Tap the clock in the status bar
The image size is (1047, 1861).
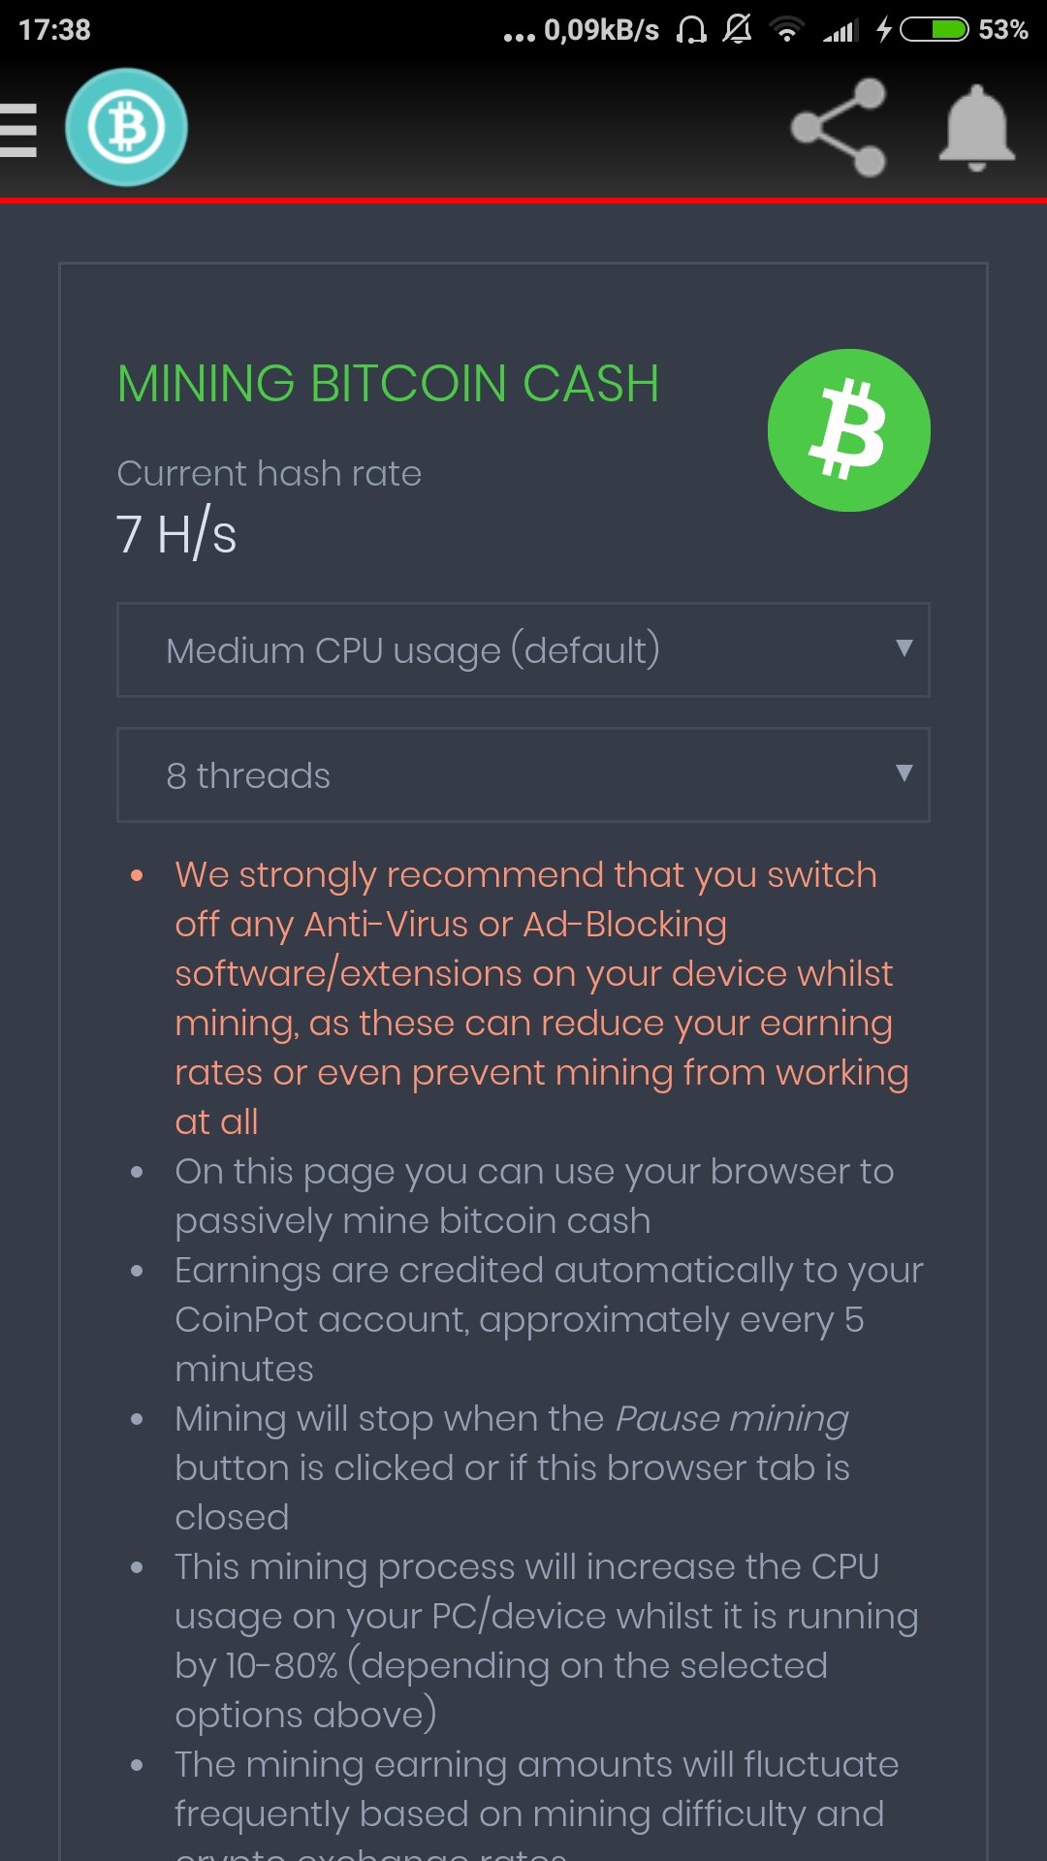54,30
